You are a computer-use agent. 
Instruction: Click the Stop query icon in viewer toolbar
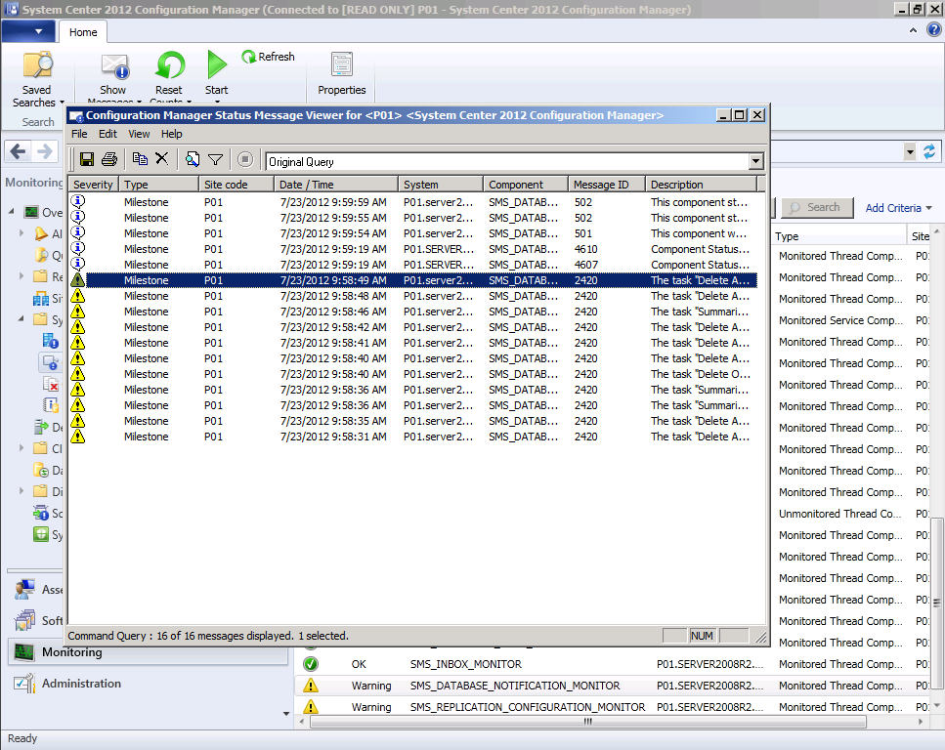244,159
